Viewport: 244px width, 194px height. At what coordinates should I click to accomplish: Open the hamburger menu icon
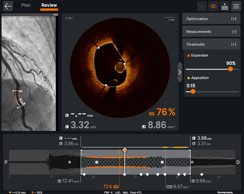click(x=236, y=6)
